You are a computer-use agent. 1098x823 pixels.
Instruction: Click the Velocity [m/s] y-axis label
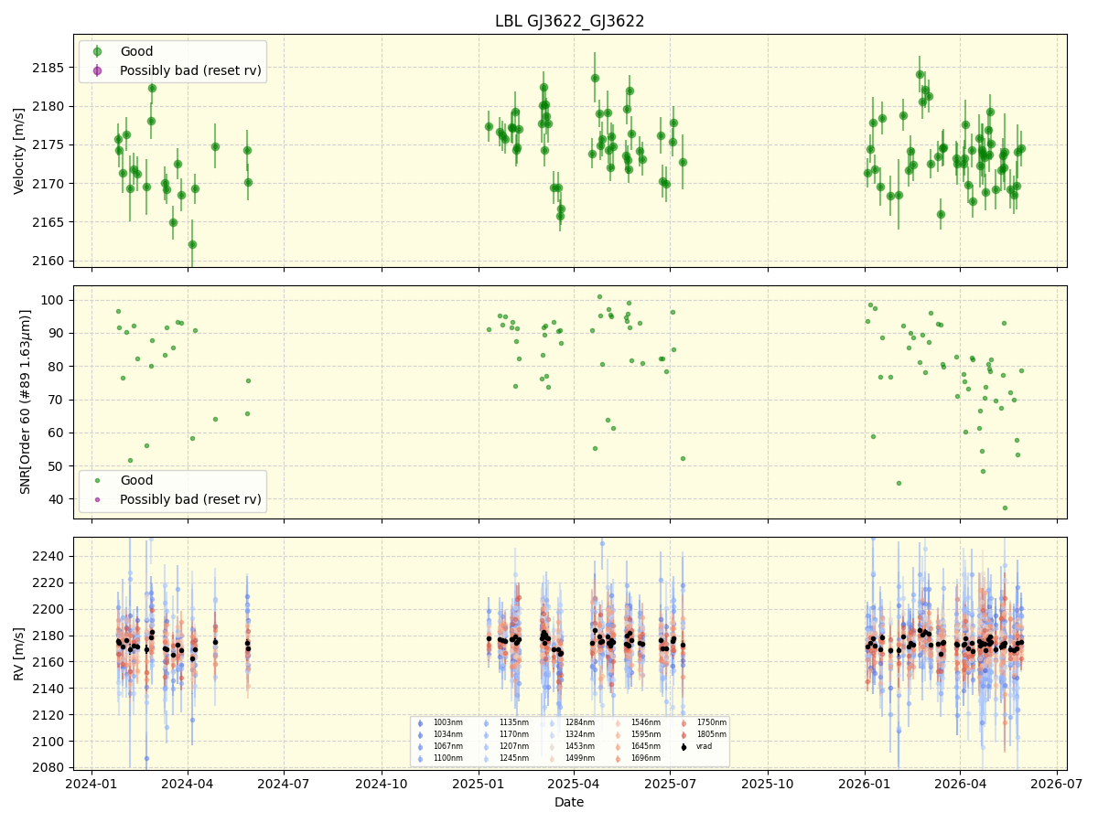coord(19,151)
